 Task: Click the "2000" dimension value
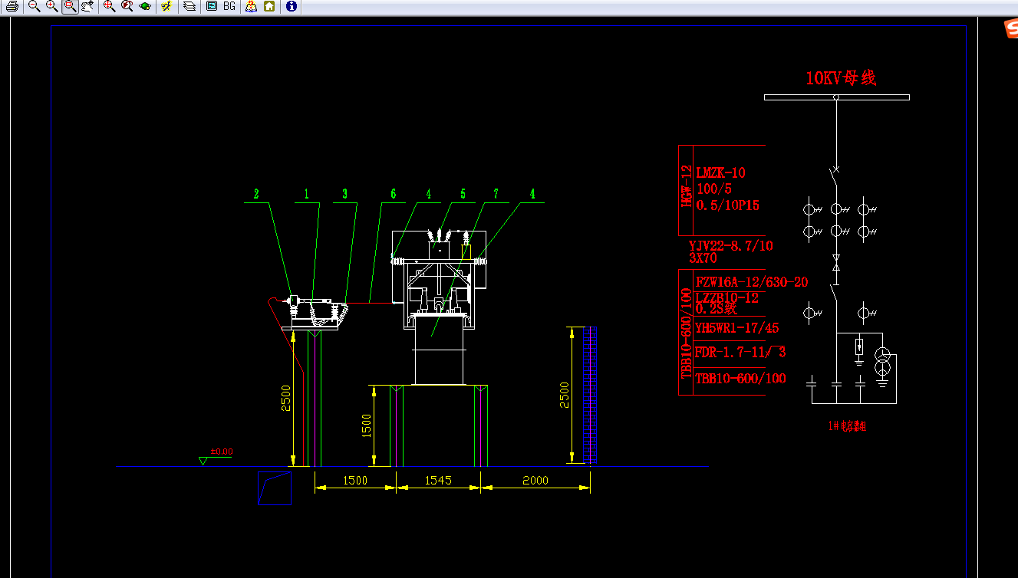tap(535, 481)
